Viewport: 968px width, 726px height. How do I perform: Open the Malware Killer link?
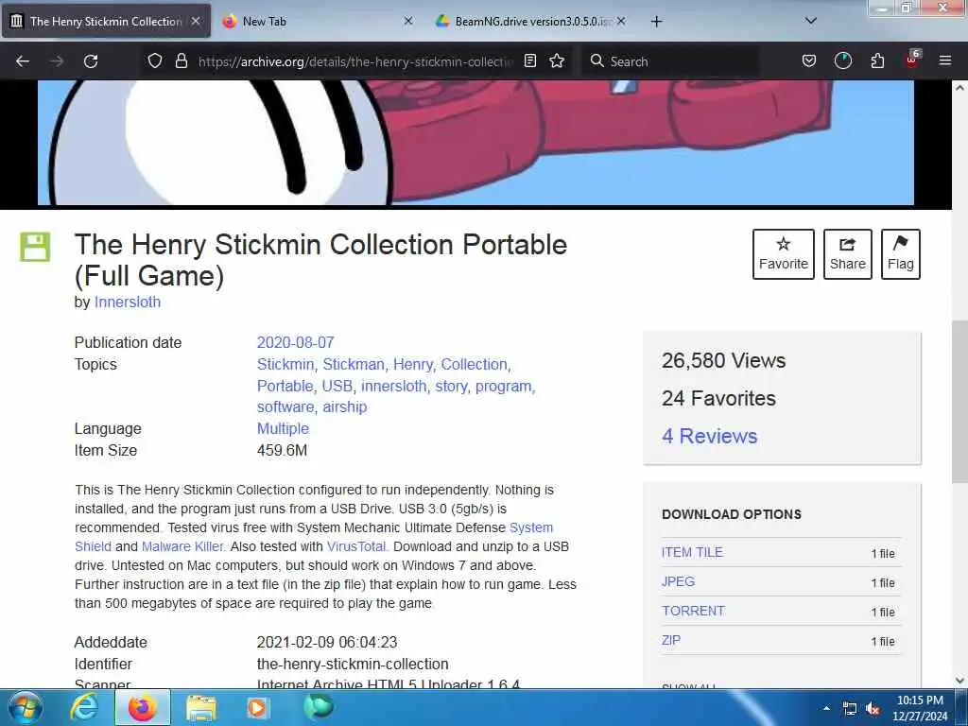[182, 546]
